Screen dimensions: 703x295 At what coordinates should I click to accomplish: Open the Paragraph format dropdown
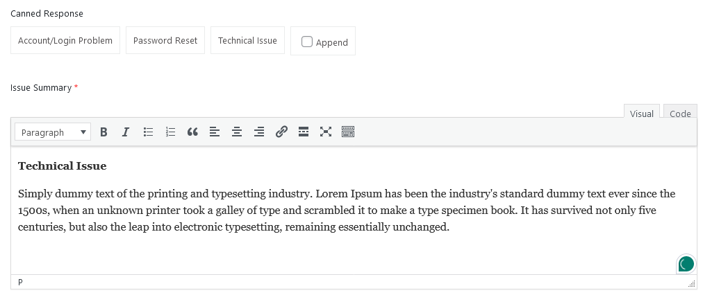tap(53, 132)
